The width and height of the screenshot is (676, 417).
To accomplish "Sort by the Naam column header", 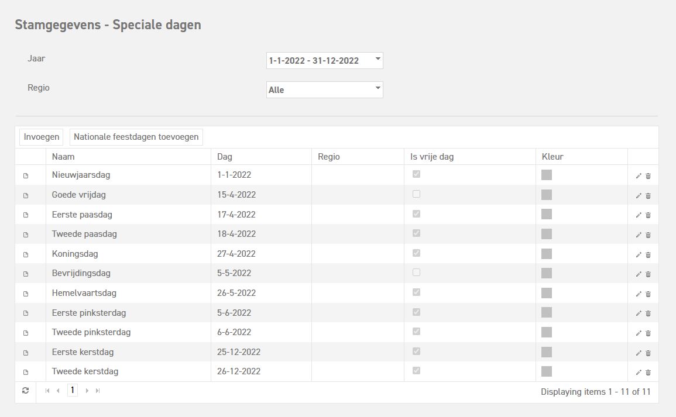I will point(63,157).
